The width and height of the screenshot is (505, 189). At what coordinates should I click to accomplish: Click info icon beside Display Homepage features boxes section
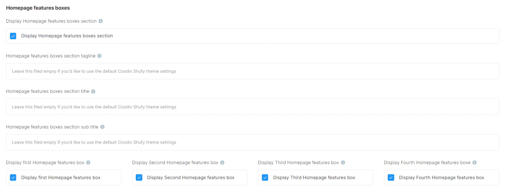[x=101, y=21]
